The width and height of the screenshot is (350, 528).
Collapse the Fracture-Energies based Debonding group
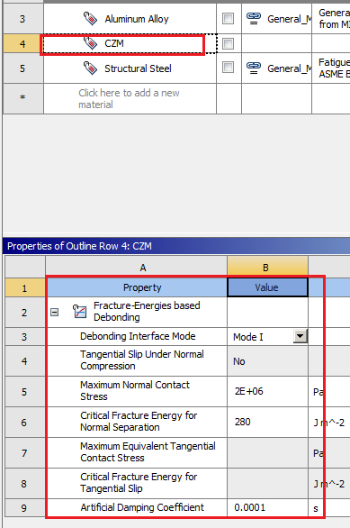54,312
